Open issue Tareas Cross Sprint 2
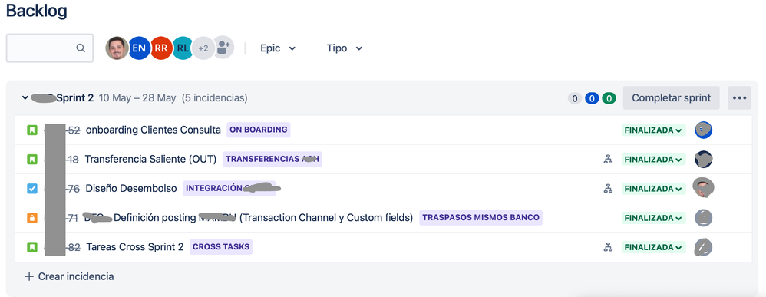 click(x=135, y=247)
